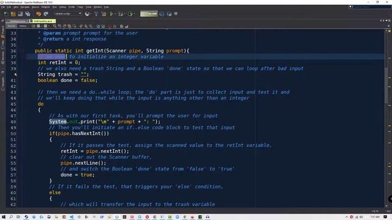Click line number 45 in the gutter
392x220 pixels.
coord(13,104)
